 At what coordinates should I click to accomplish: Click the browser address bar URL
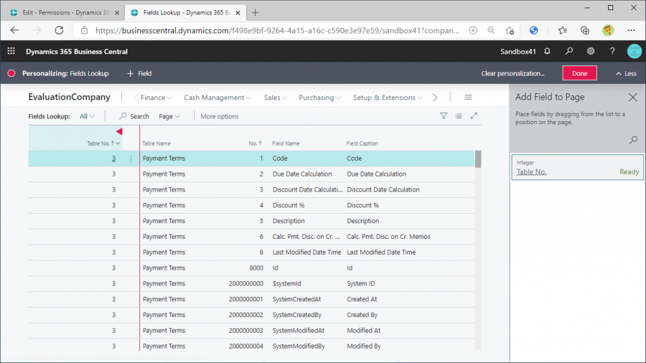click(278, 30)
